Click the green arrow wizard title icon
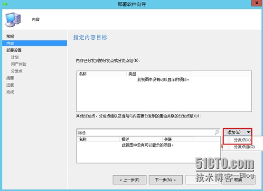Screen dimensions: 263x191 [5, 4]
